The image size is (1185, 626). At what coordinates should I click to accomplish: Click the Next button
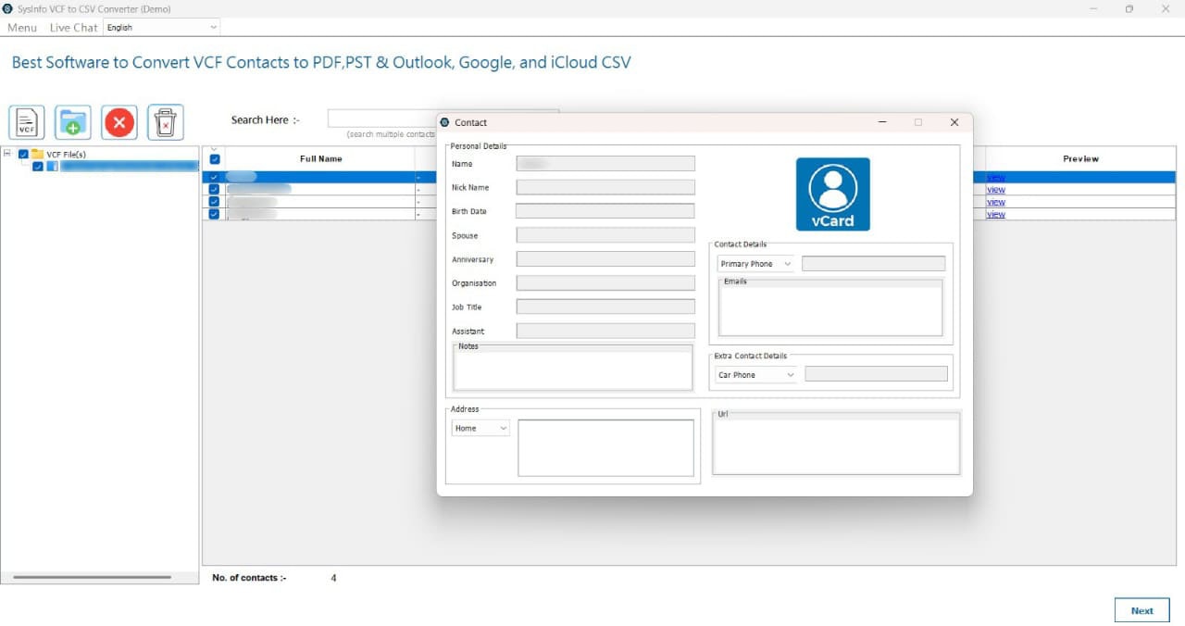[x=1141, y=610]
